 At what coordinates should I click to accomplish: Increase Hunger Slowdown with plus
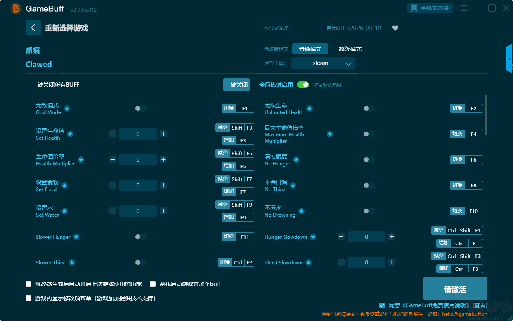tap(392, 237)
